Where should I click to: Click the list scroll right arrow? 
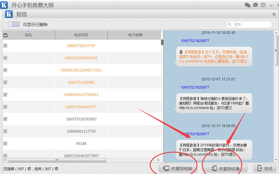pyautogui.click(x=158, y=160)
